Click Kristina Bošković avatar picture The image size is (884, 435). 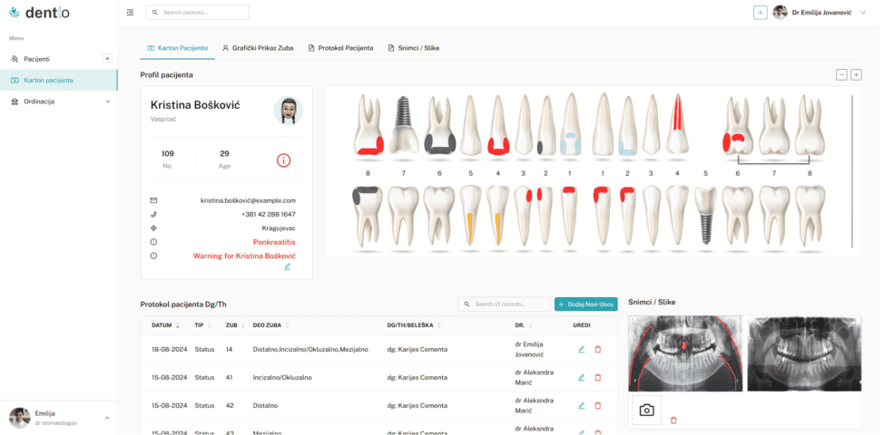(288, 111)
